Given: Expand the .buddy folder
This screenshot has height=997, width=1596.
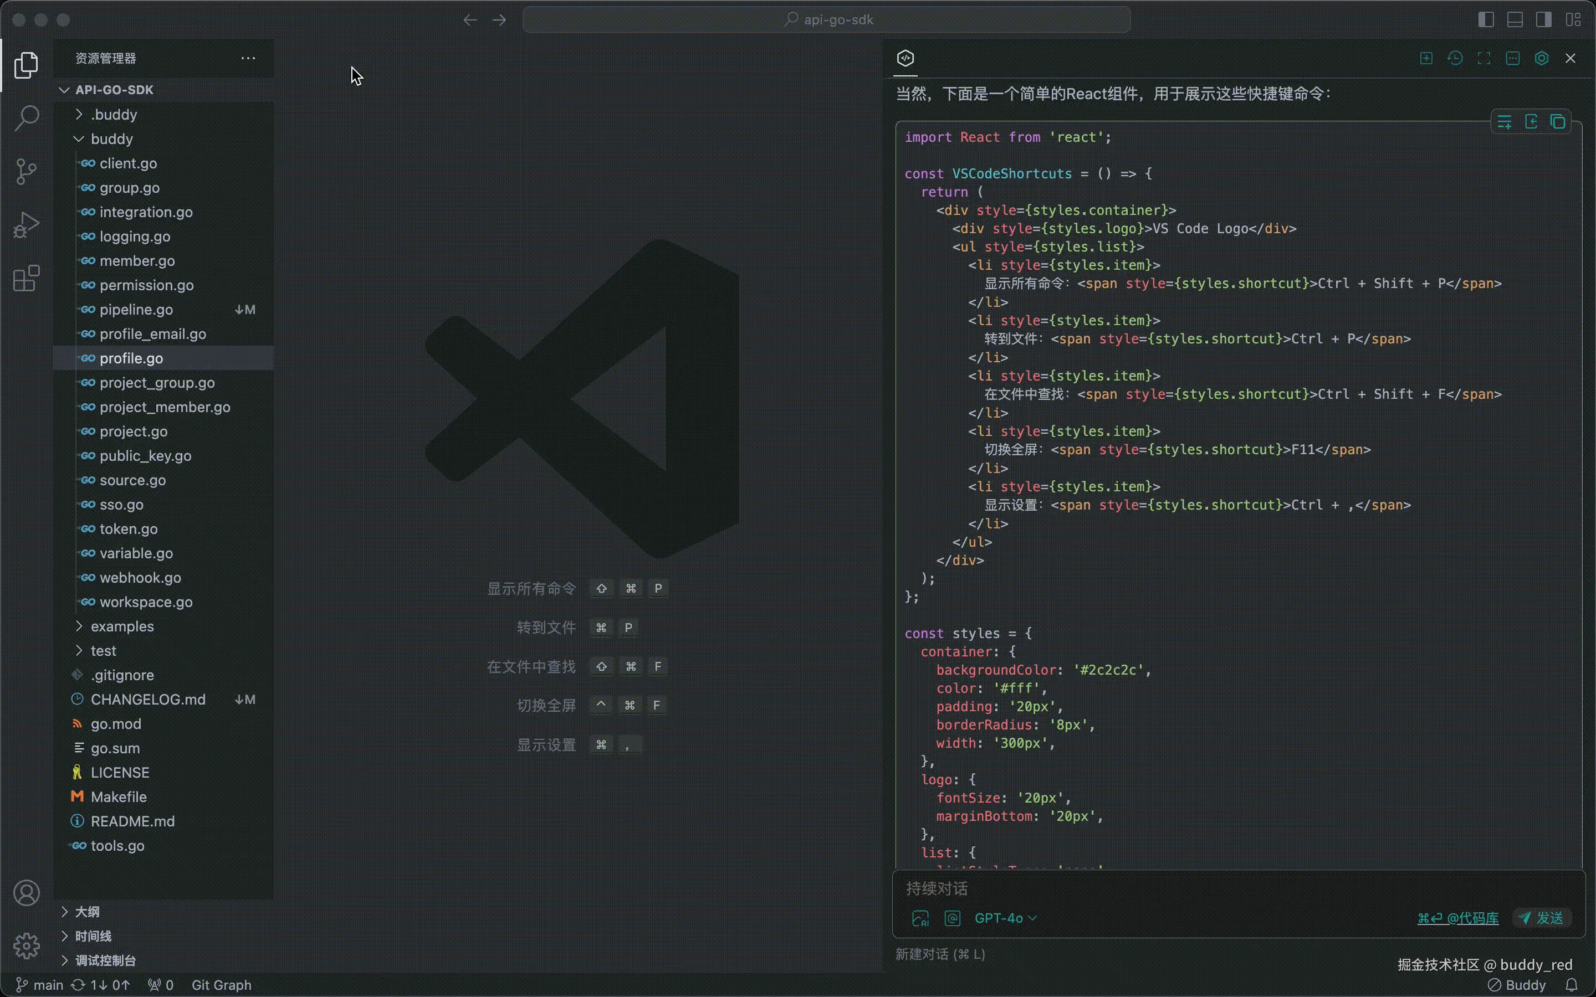Looking at the screenshot, I should pyautogui.click(x=163, y=115).
